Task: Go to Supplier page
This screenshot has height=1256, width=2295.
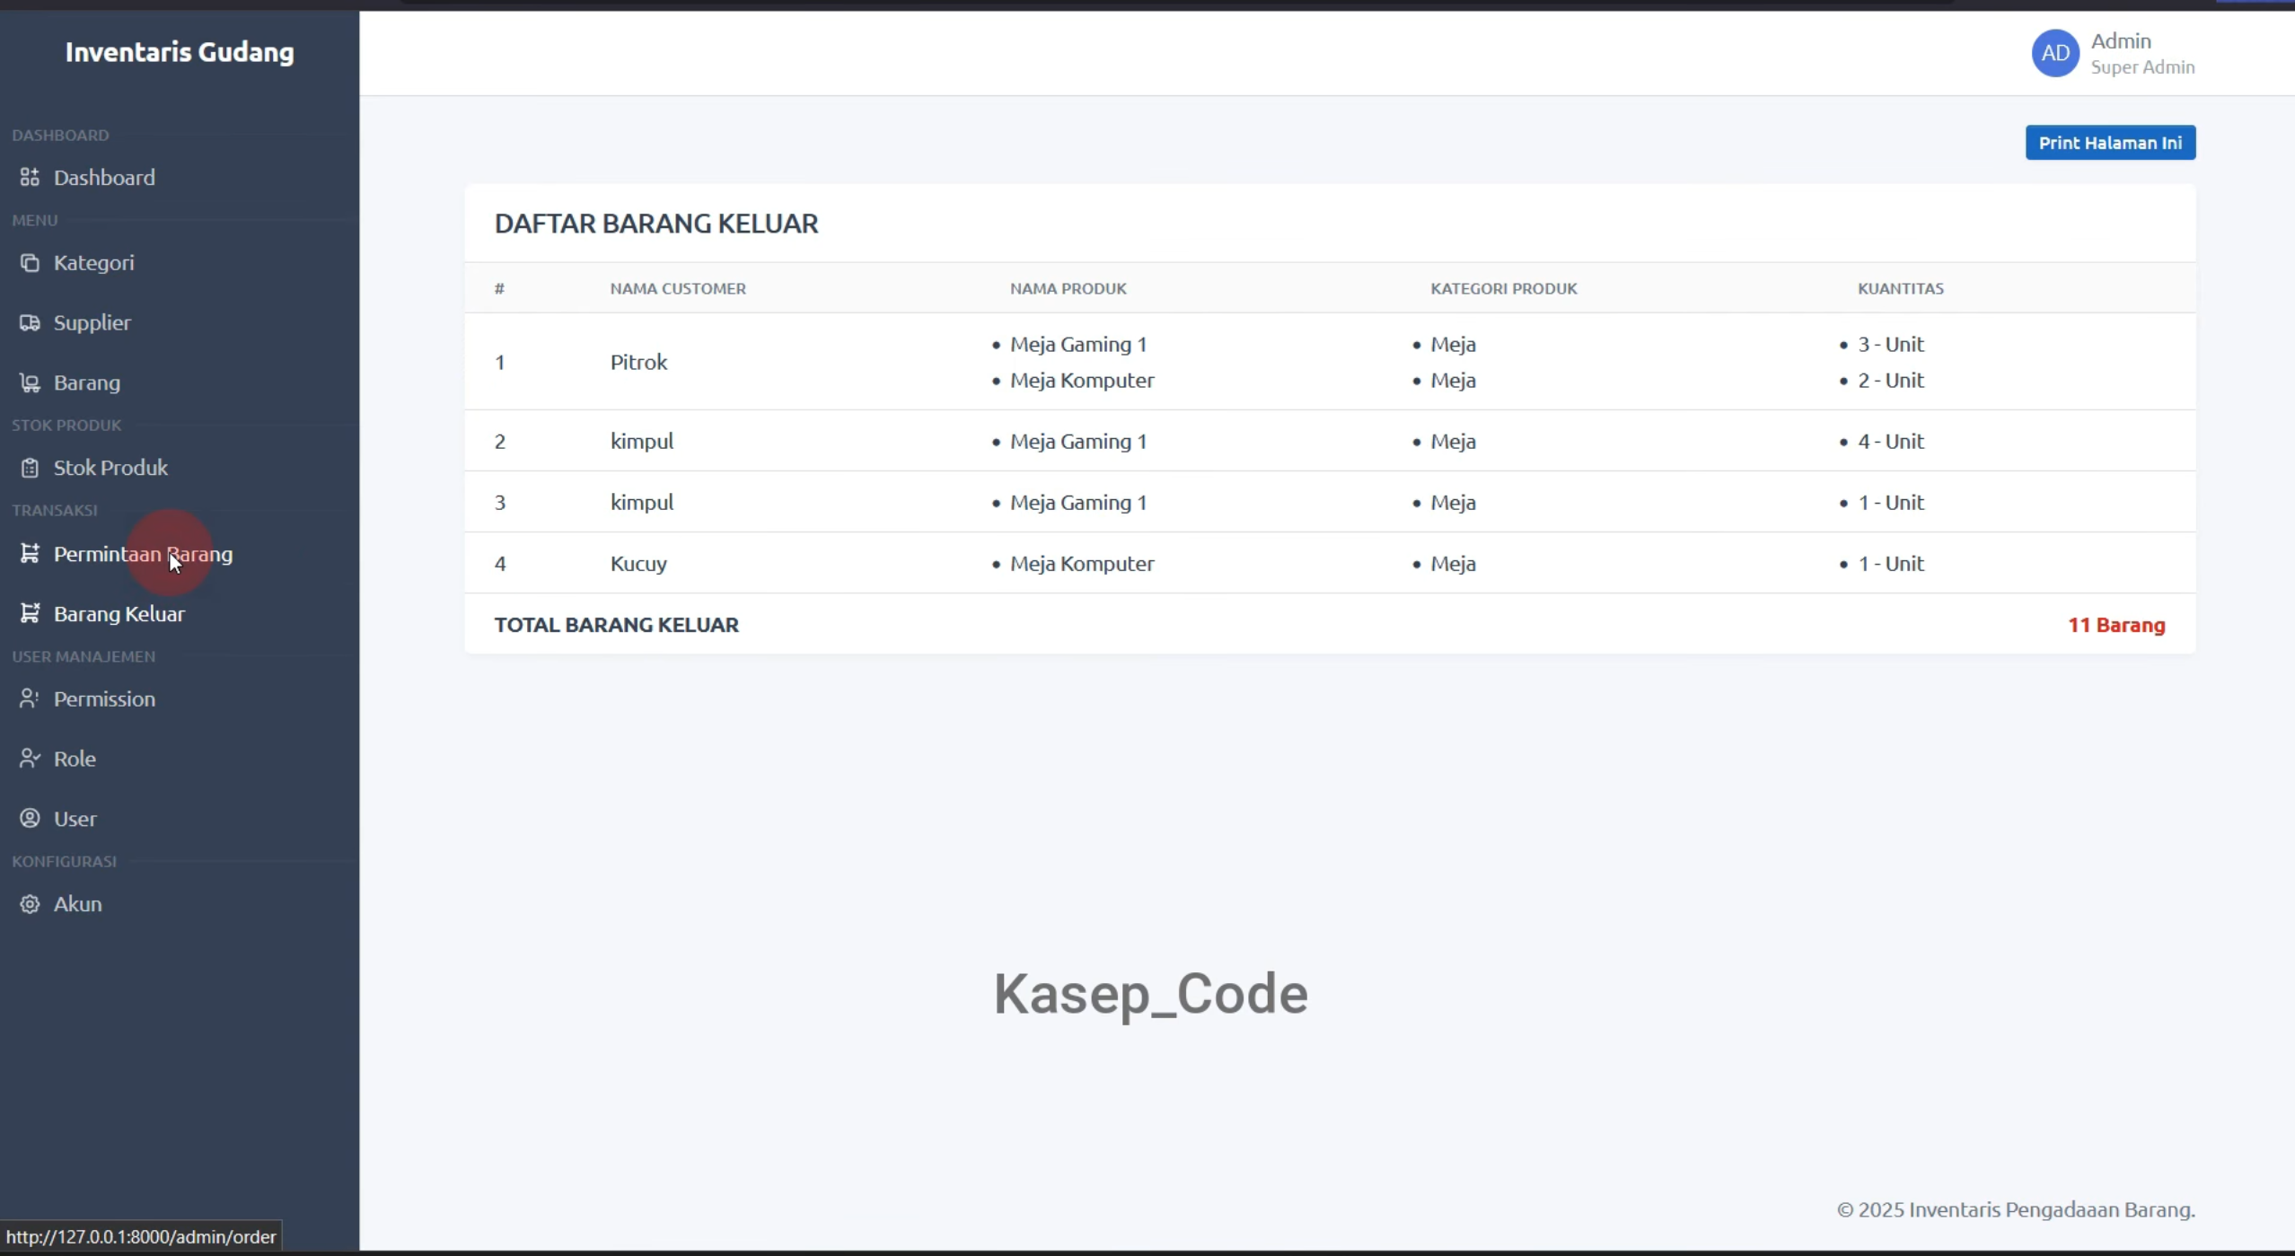Action: click(92, 322)
